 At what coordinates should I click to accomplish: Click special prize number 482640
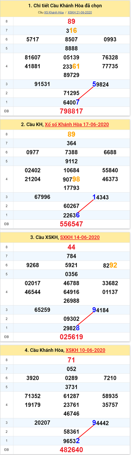point(71,450)
